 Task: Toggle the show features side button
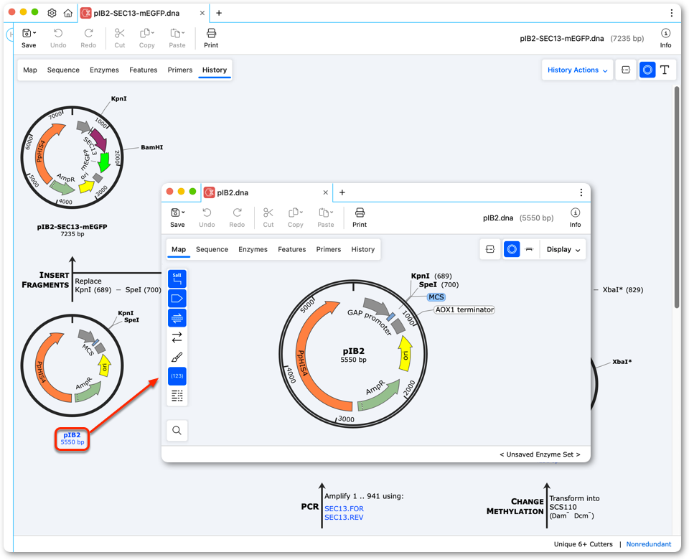(177, 299)
